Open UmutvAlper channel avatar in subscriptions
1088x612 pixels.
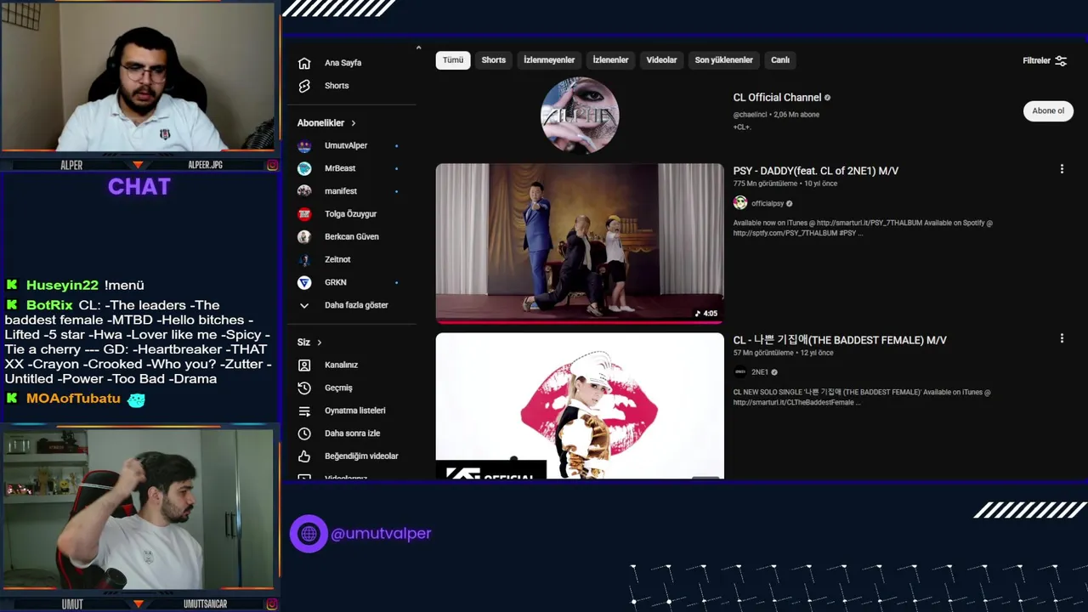(304, 146)
